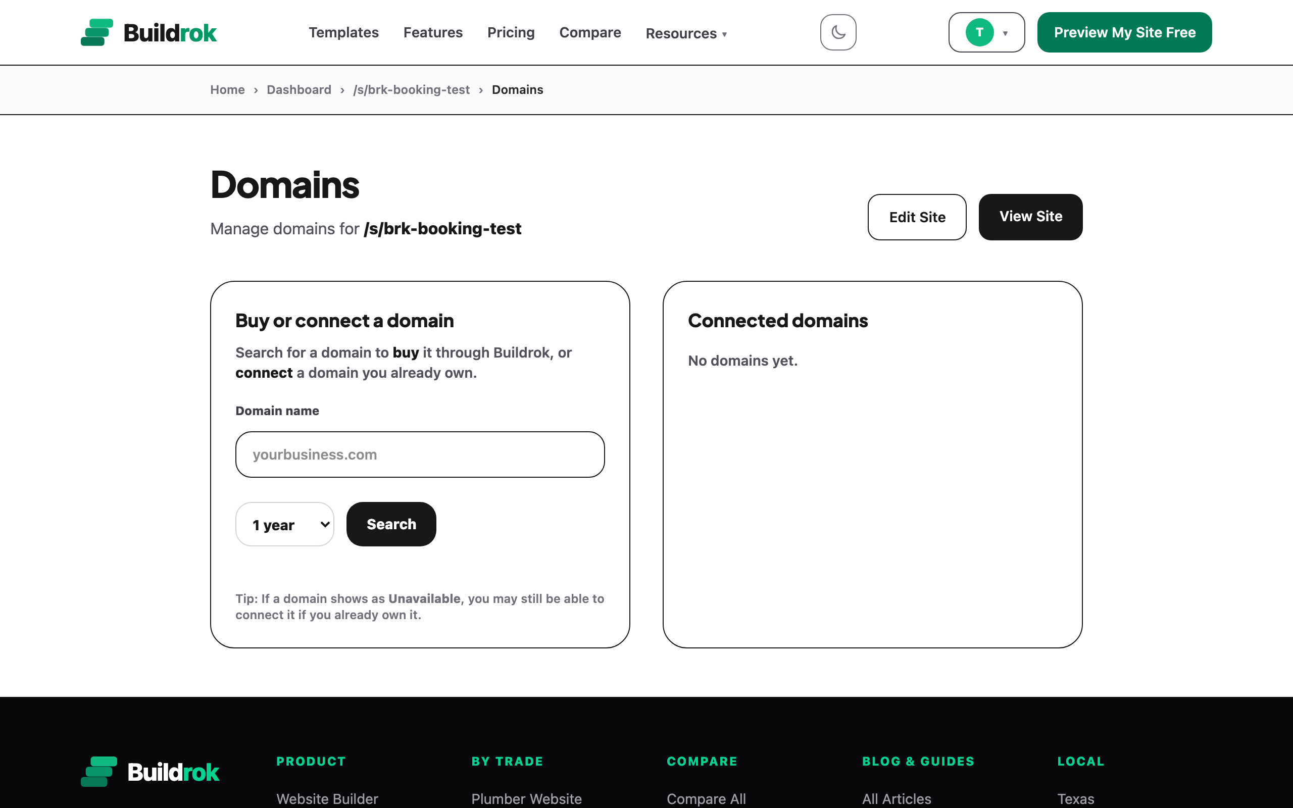The width and height of the screenshot is (1293, 808).
Task: Click Preview My Site Free button
Action: click(1124, 33)
